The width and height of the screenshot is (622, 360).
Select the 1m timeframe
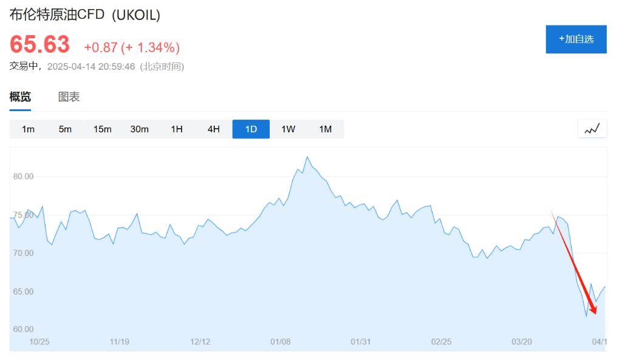pyautogui.click(x=28, y=129)
